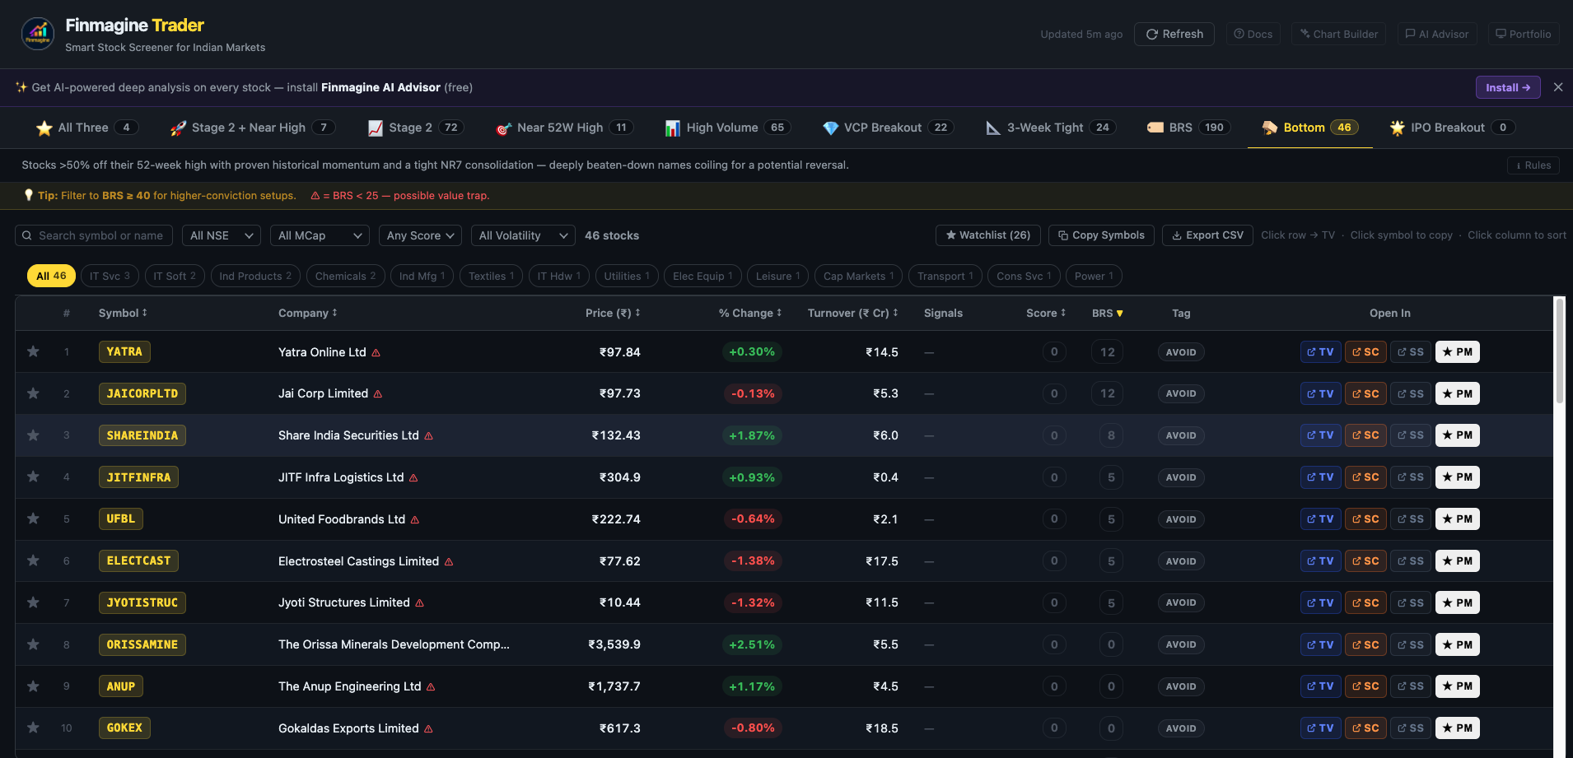
Task: Star the YATRA row for watchlist
Action: (x=33, y=351)
